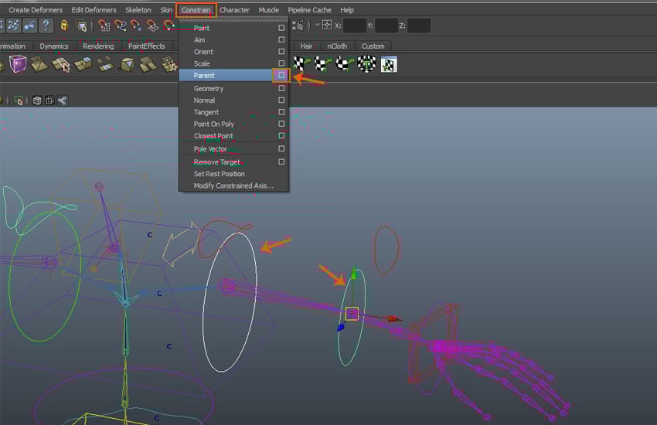Click Modify Constrained Axis... entry
This screenshot has width=657, height=425.
pyautogui.click(x=233, y=185)
